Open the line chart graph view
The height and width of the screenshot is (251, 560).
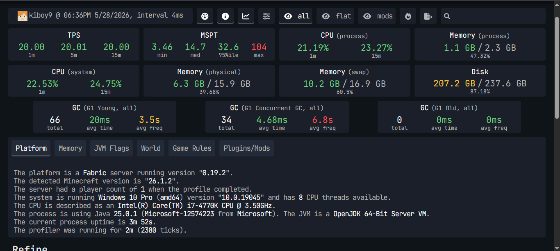tap(246, 16)
